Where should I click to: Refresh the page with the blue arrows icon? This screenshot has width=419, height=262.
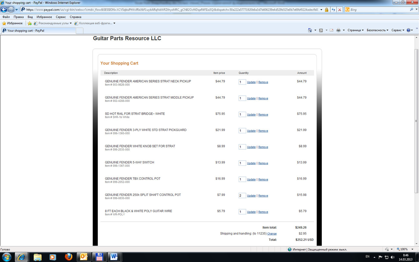click(333, 9)
